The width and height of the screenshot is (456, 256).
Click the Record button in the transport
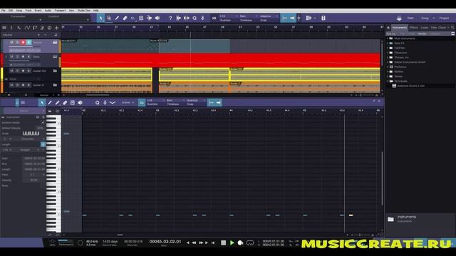(240, 242)
